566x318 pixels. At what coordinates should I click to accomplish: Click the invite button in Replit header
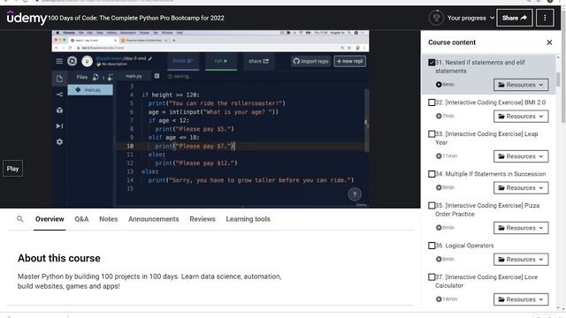[183, 61]
